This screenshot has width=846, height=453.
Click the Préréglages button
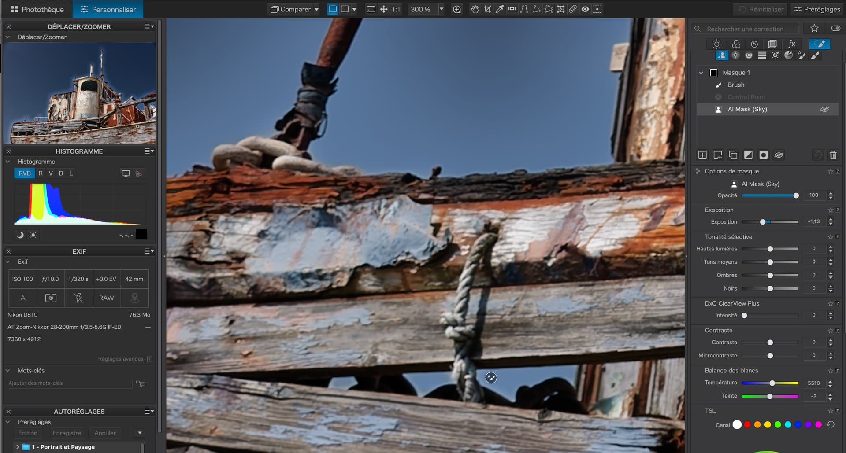817,9
